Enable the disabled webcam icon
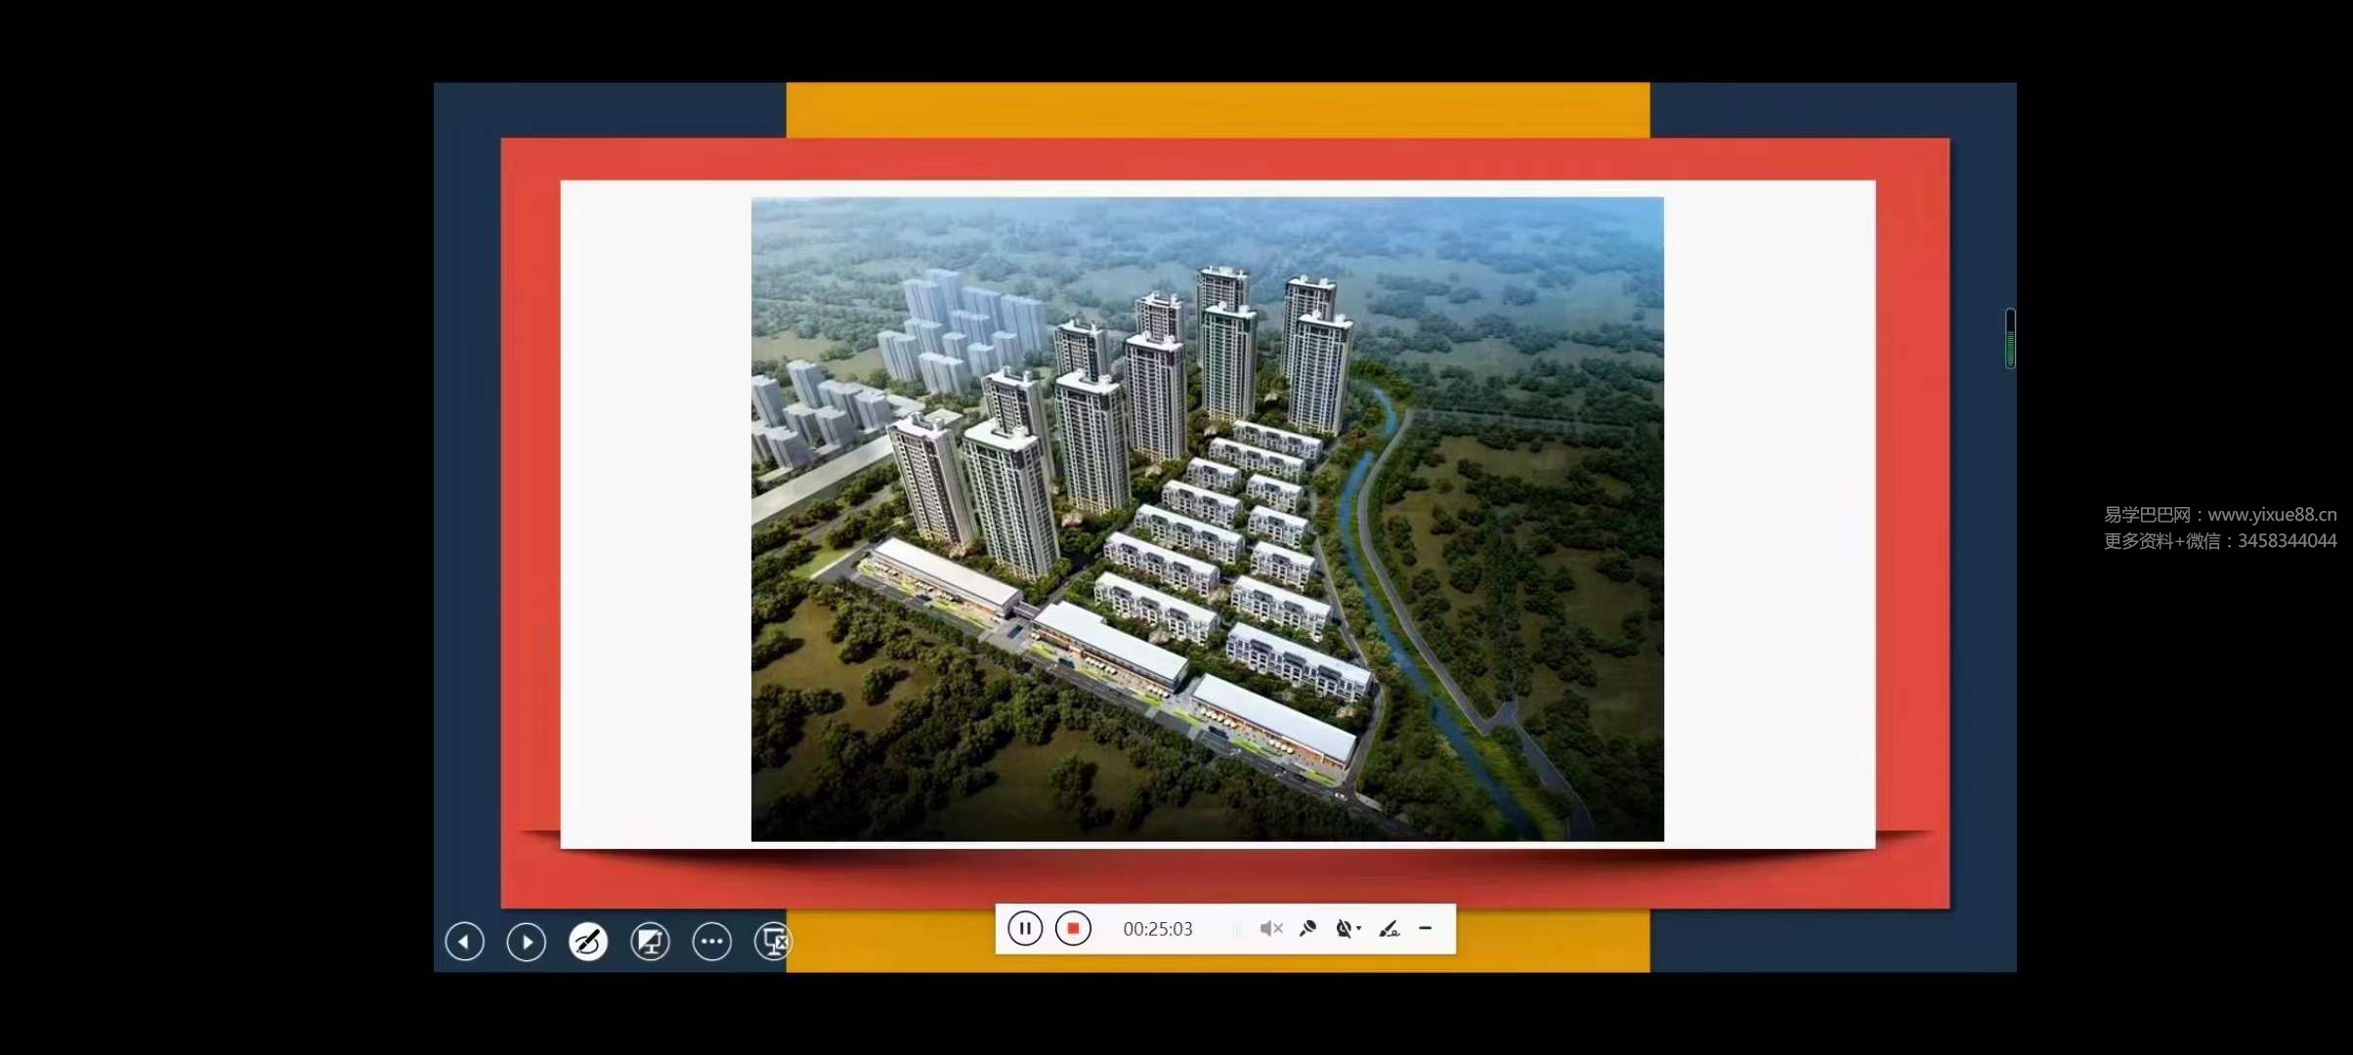Image resolution: width=2353 pixels, height=1055 pixels. coord(1344,928)
